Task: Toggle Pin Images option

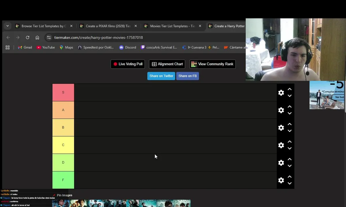Action: click(x=63, y=195)
